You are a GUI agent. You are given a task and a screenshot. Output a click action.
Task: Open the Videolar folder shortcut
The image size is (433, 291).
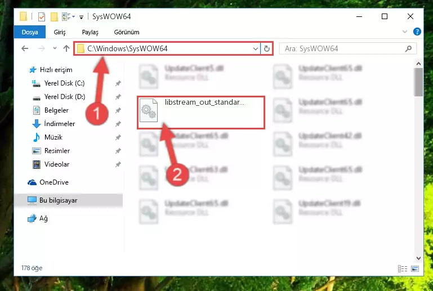[x=57, y=164]
